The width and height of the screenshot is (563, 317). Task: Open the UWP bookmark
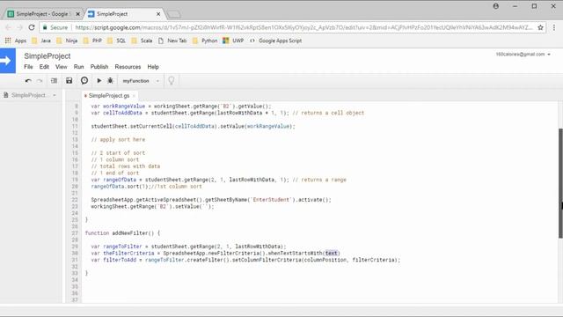coord(233,41)
